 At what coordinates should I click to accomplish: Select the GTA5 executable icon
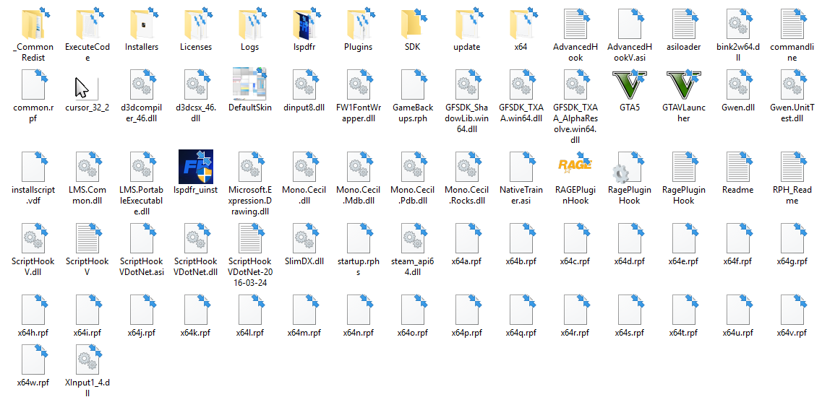(x=630, y=84)
